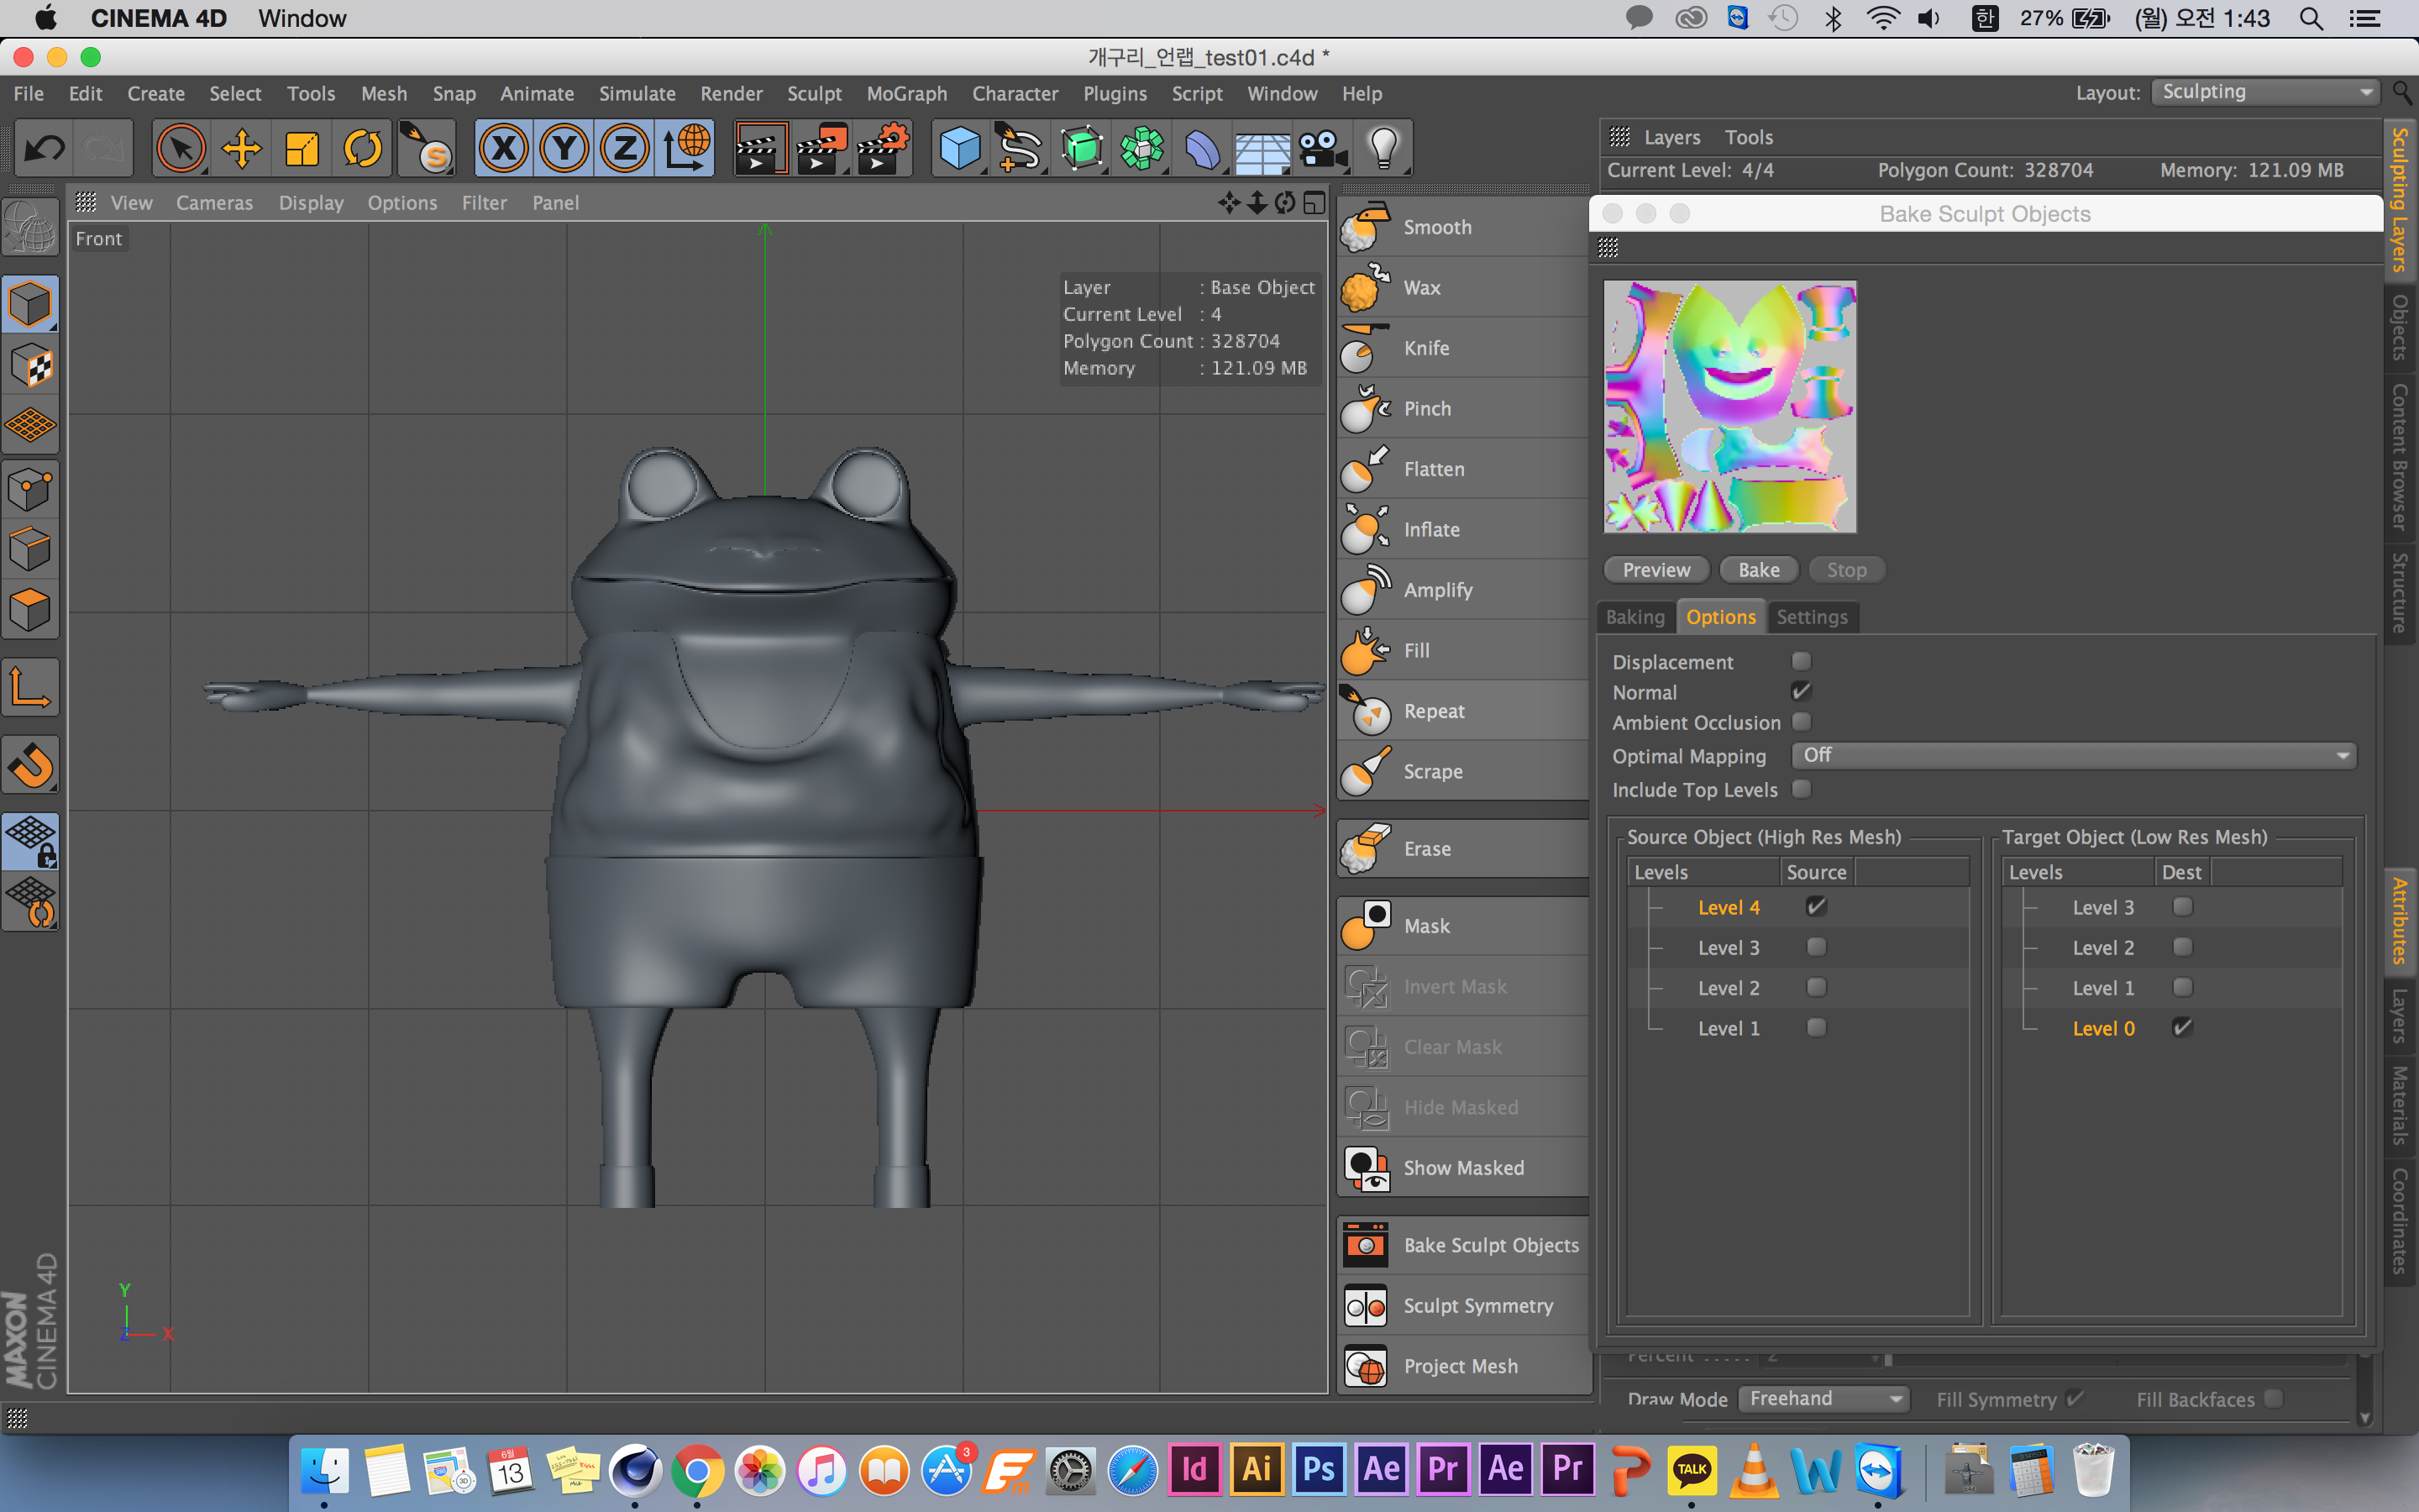Click the normal map preview thumbnail
2419x1512 pixels.
coord(1729,407)
